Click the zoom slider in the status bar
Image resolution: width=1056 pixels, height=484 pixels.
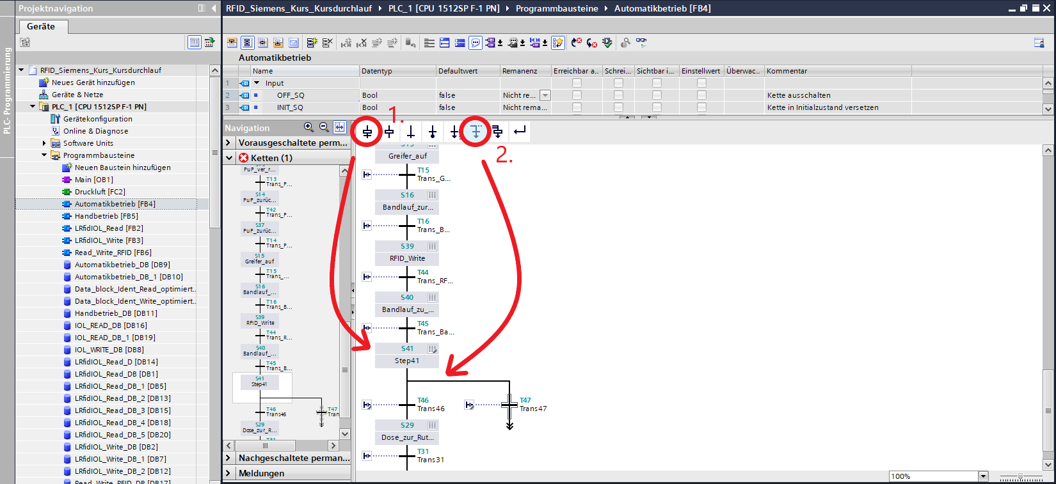pos(1021,476)
